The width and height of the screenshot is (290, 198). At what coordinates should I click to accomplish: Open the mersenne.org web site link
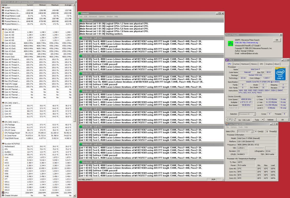click(250, 43)
